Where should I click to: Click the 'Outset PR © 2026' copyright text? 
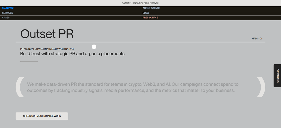140,3
